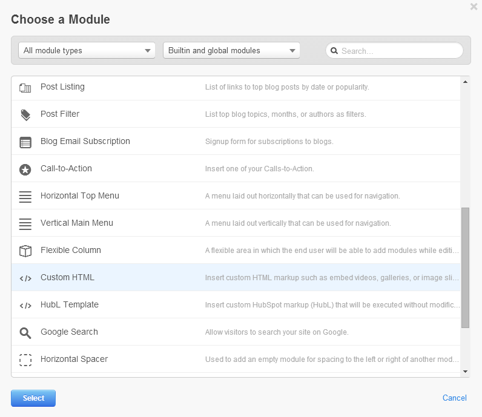The height and width of the screenshot is (417, 482).
Task: Click the Flexible Column box icon
Action: click(25, 251)
